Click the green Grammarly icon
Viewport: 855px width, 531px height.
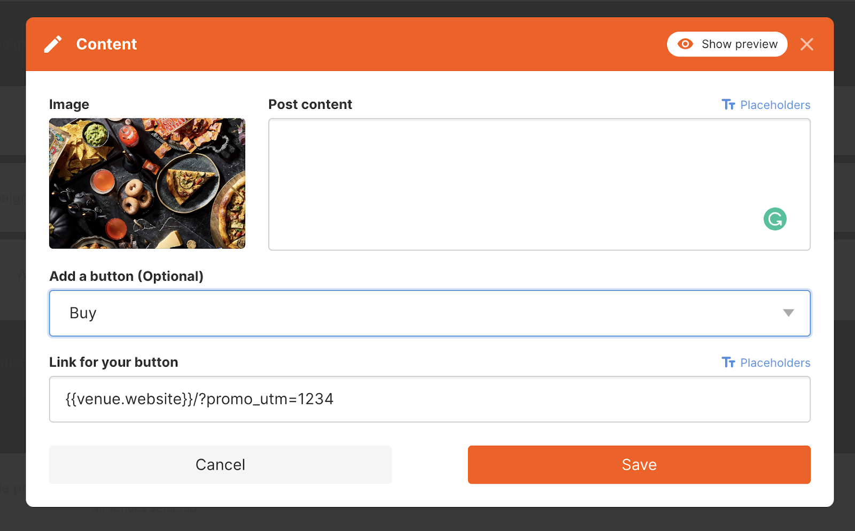pos(774,219)
